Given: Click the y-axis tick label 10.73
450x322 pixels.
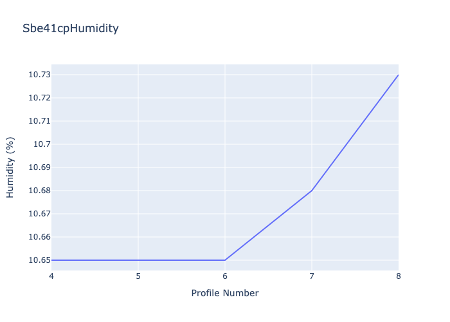Looking at the screenshot, I should (39, 75).
